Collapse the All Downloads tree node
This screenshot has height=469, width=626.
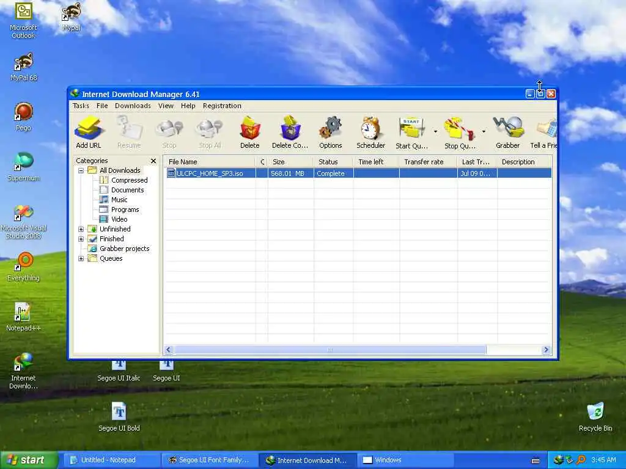(81, 171)
